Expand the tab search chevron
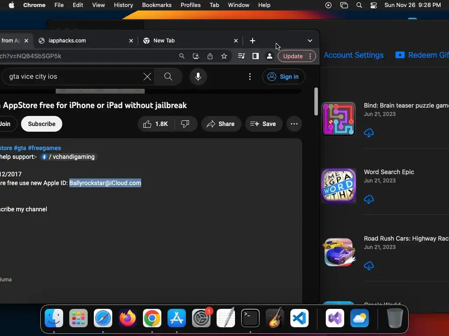 tap(310, 41)
